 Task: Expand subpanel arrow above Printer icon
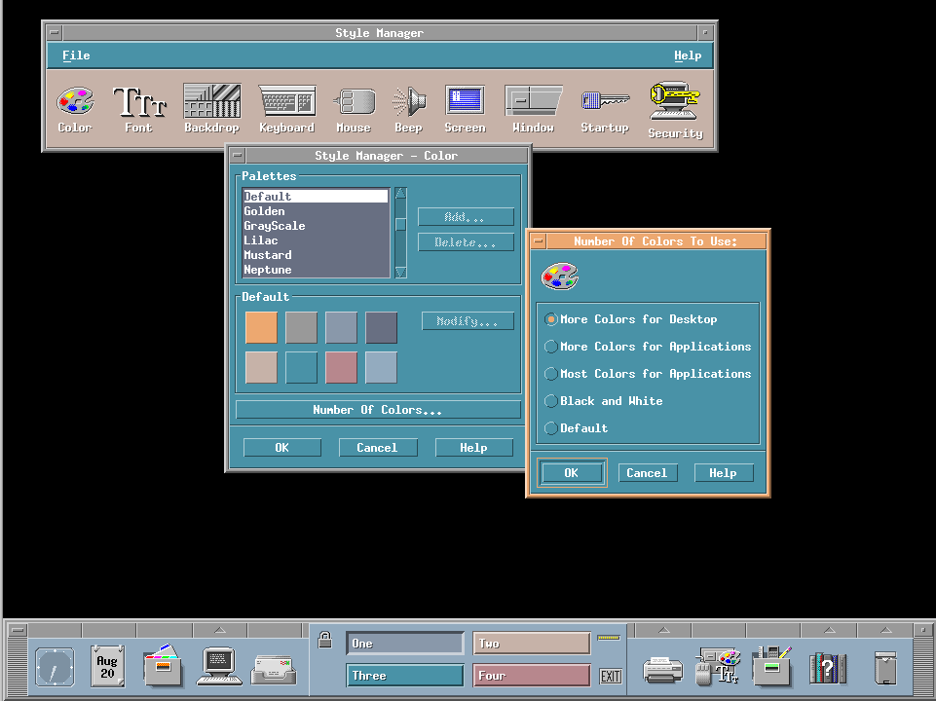pos(663,630)
